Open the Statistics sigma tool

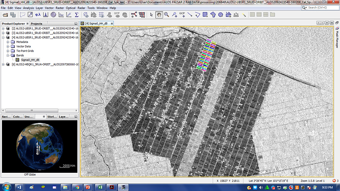coord(76,15)
